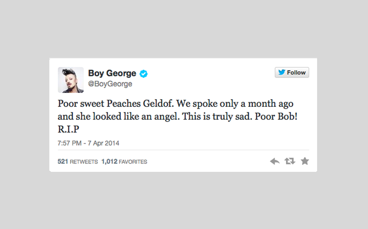Favorite the tweet with the star icon

point(305,161)
